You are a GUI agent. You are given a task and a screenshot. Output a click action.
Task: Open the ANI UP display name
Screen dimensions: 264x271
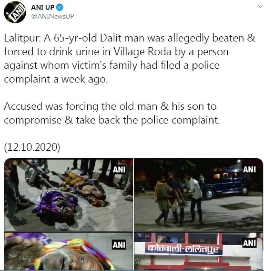coord(42,7)
